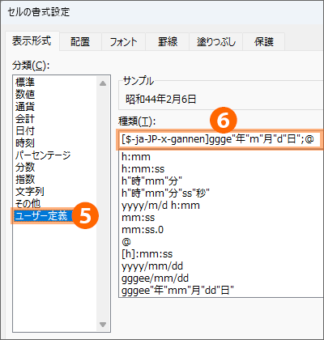Image resolution: width=324 pixels, height=340 pixels.
Task: Select the [h]:mm:ss format entry
Action: click(x=147, y=254)
